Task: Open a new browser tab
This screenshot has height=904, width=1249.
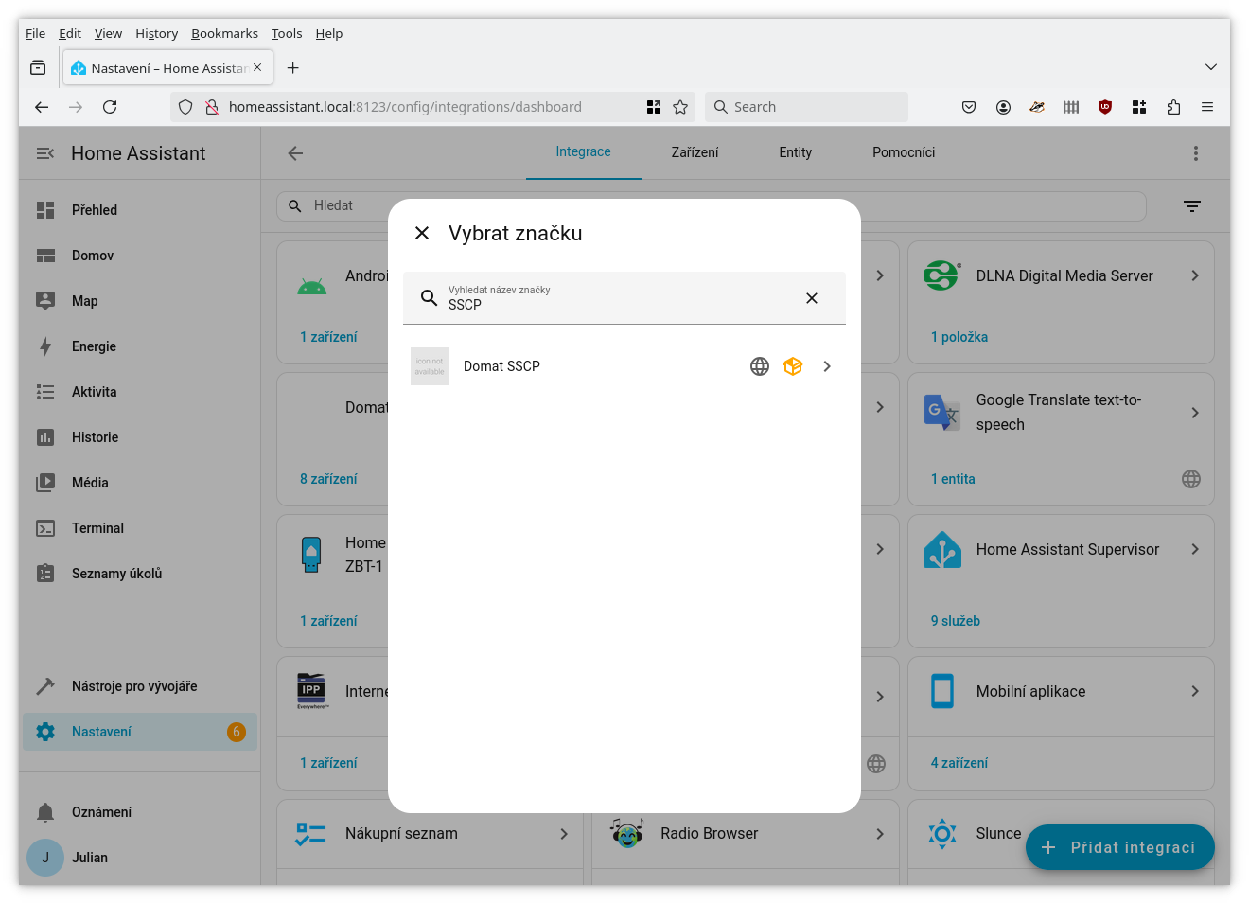Action: [293, 68]
